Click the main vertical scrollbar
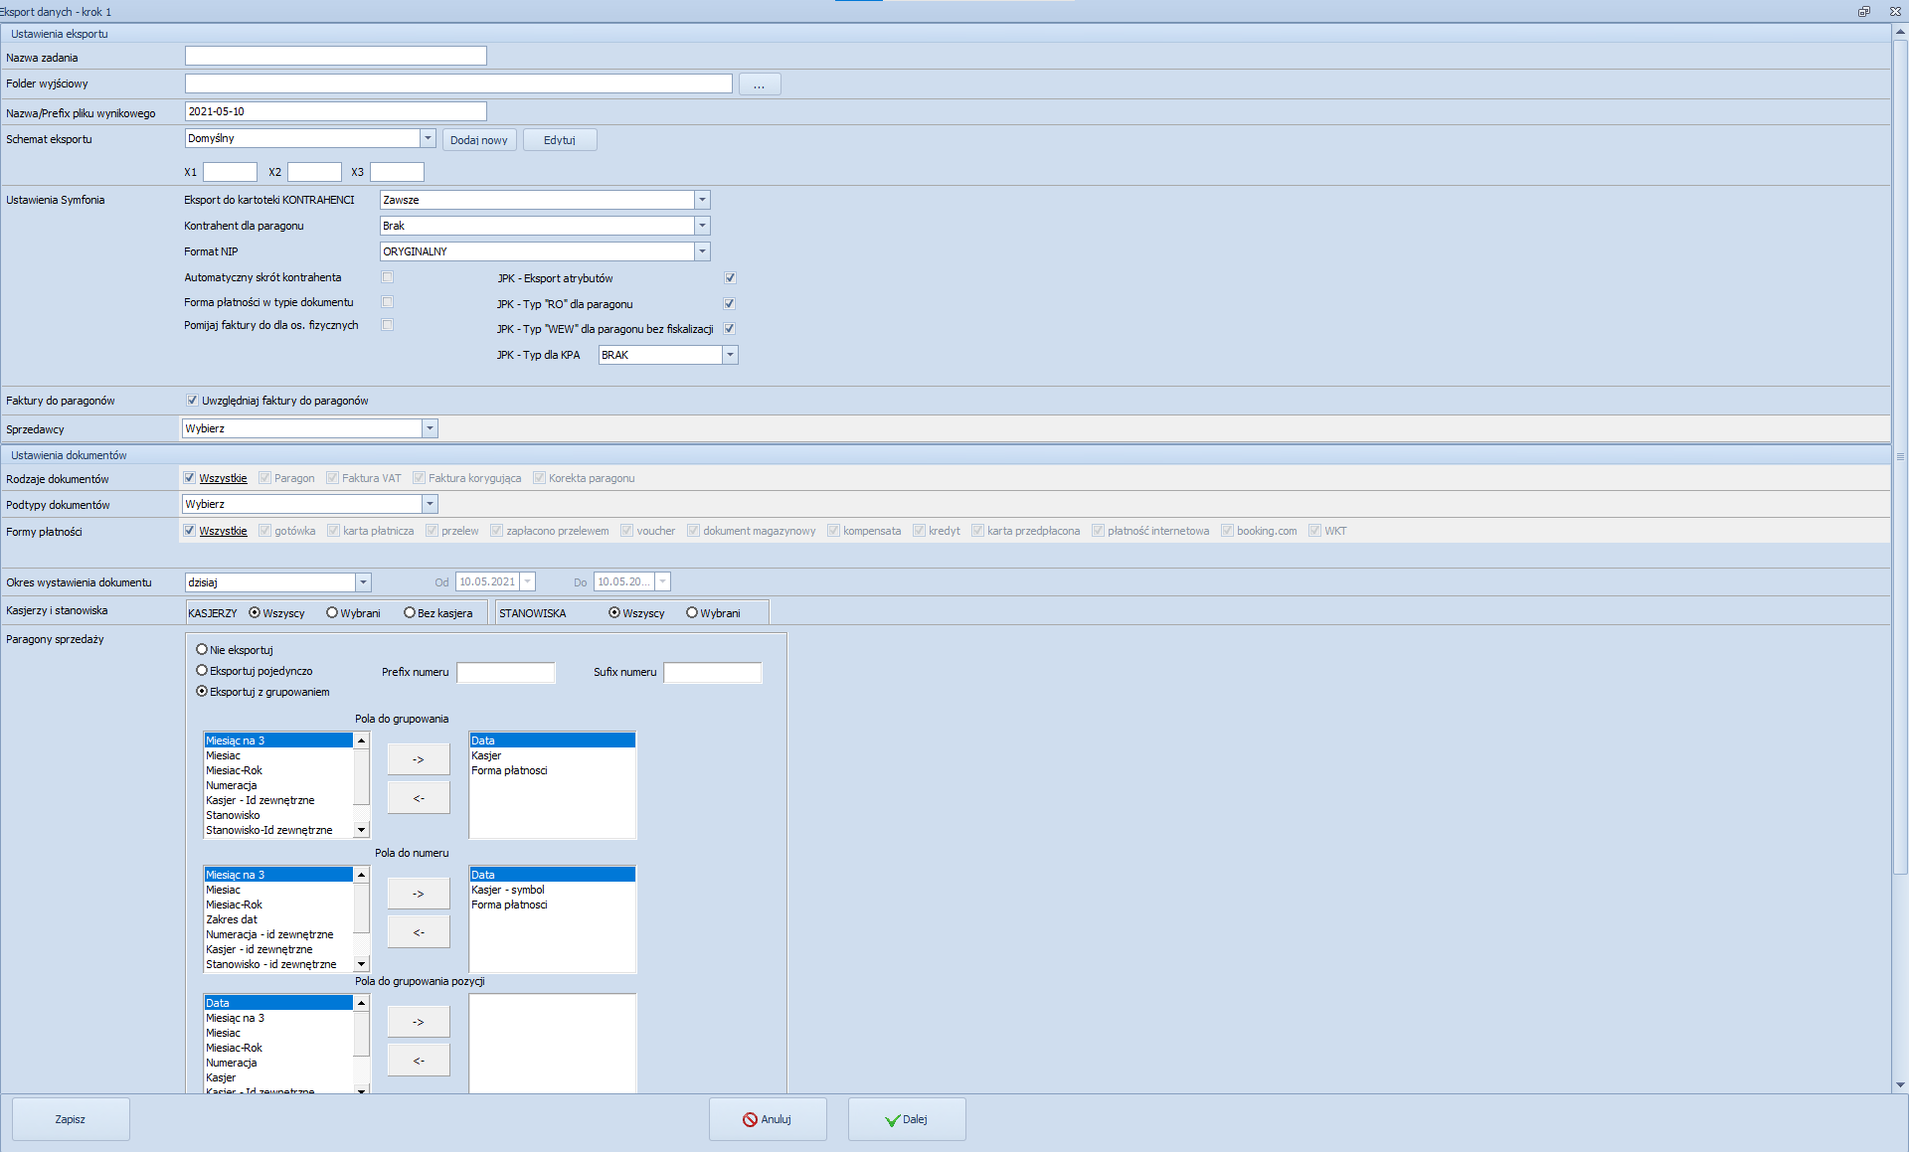 pyautogui.click(x=1900, y=457)
